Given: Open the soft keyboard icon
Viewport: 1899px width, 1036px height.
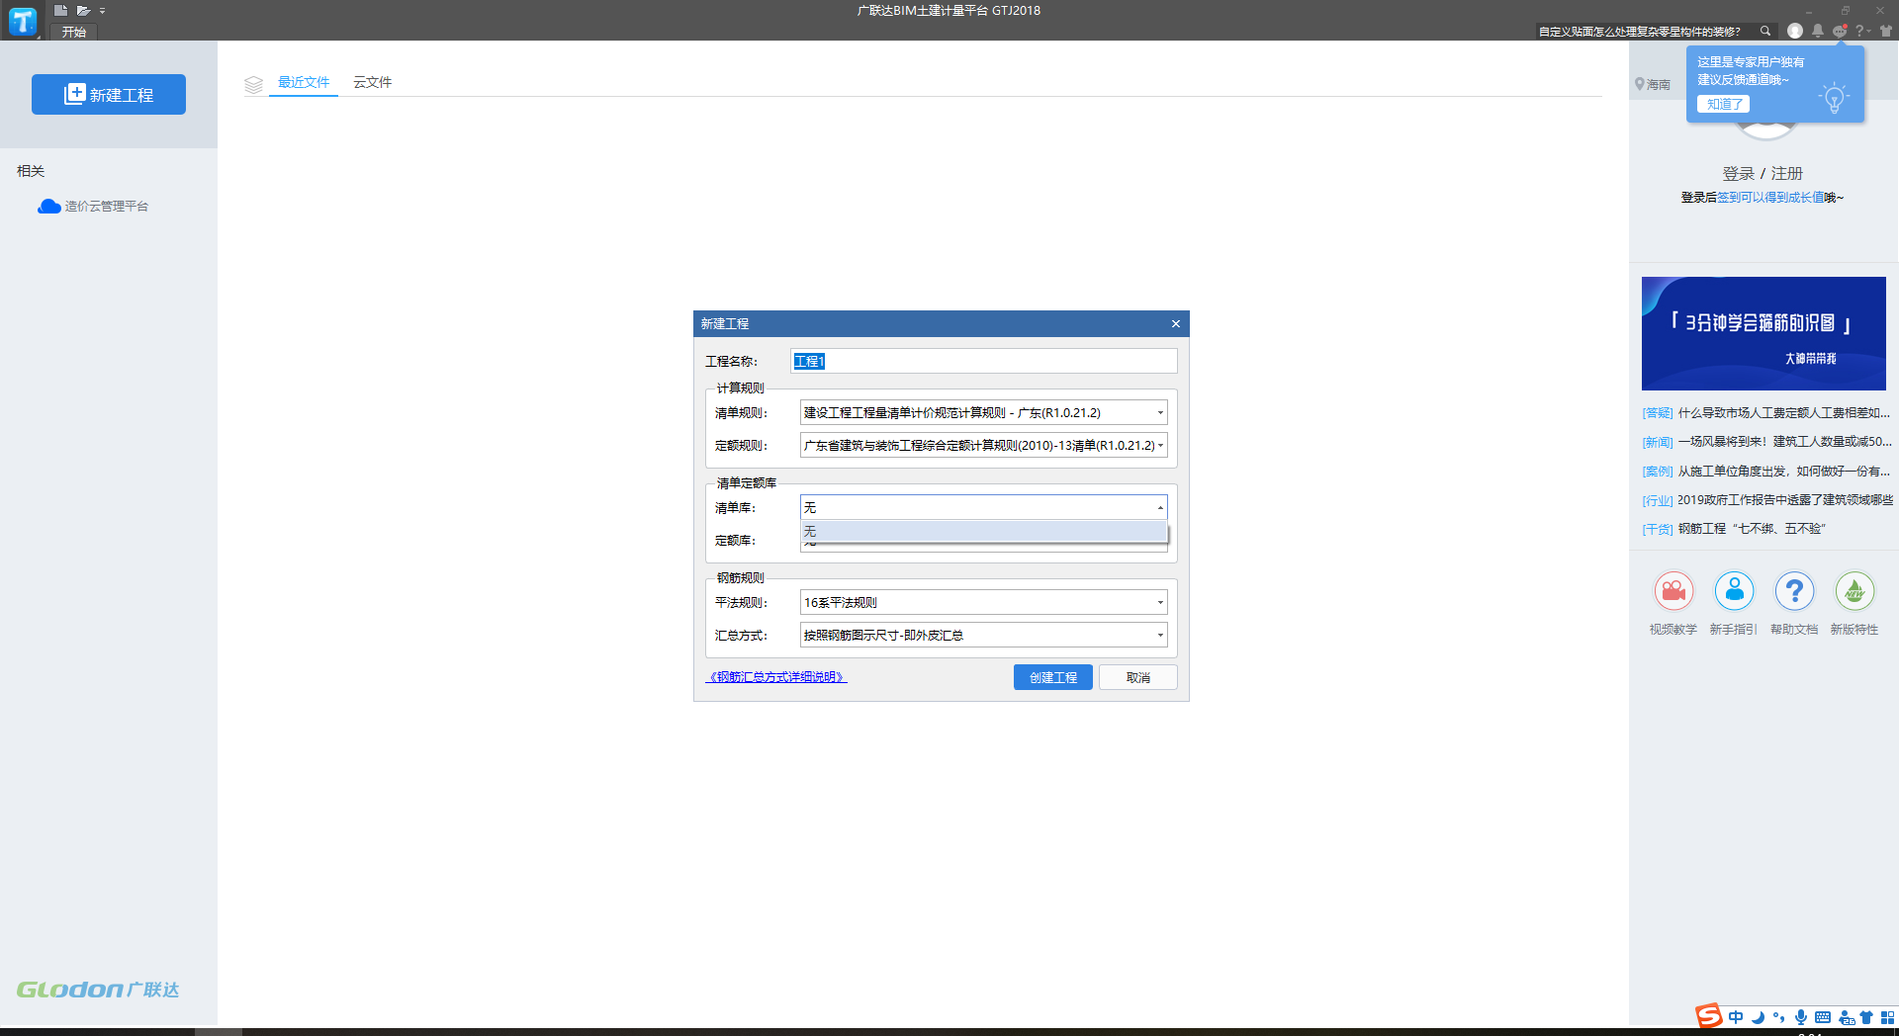Looking at the screenshot, I should 1823,1017.
